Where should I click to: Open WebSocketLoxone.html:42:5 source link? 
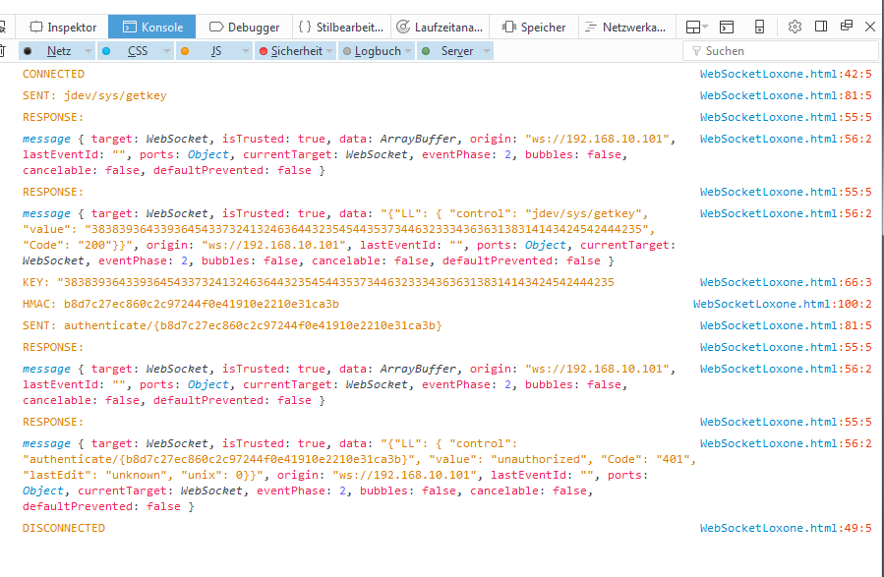tap(785, 74)
